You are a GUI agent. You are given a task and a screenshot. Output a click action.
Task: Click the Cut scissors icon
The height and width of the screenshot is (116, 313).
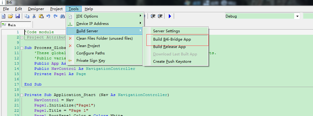pos(34,16)
